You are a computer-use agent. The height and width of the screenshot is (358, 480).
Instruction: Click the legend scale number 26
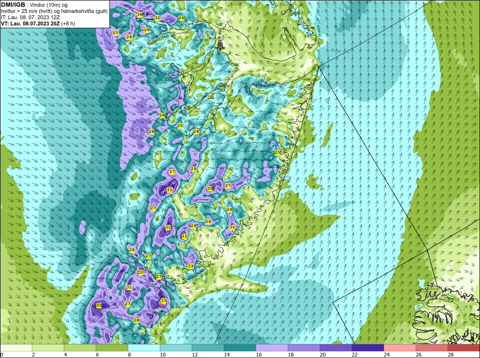click(419, 355)
